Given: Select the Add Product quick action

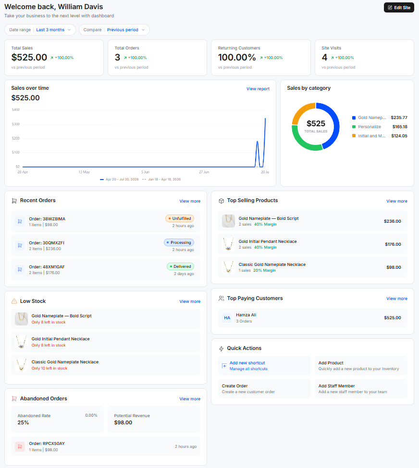Looking at the screenshot, I should pos(361,366).
